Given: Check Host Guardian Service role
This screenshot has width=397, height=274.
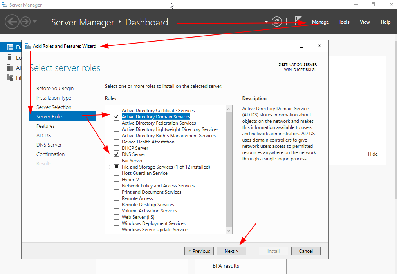Looking at the screenshot, I should (116, 173).
